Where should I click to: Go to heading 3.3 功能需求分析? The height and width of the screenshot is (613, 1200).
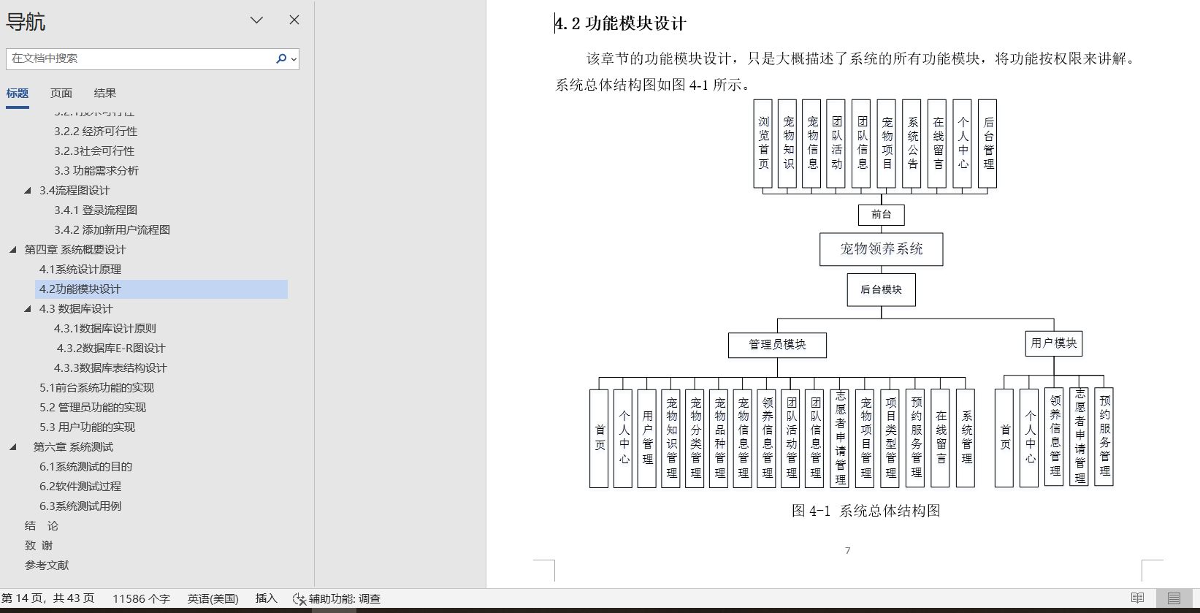click(96, 170)
